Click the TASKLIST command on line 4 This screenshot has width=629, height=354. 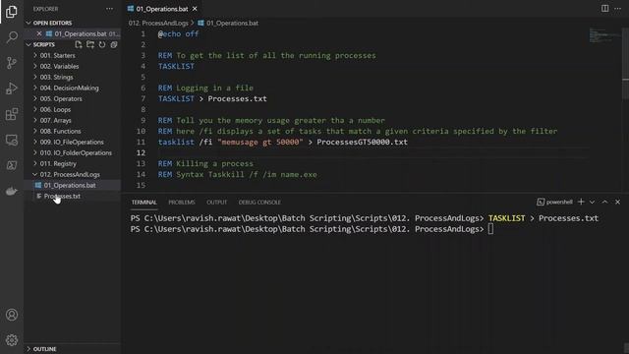point(176,66)
